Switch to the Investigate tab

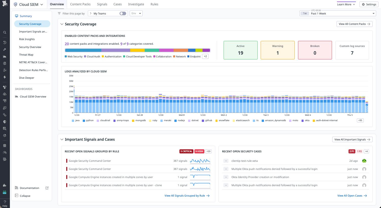click(136, 4)
